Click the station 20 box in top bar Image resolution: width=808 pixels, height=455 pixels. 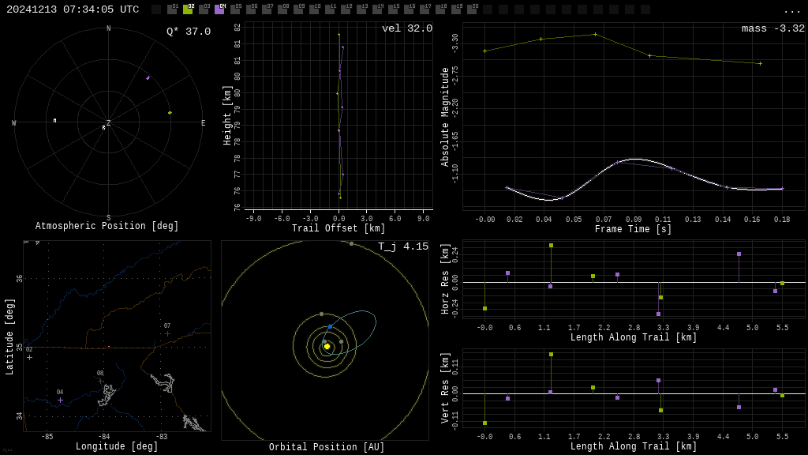pos(472,9)
